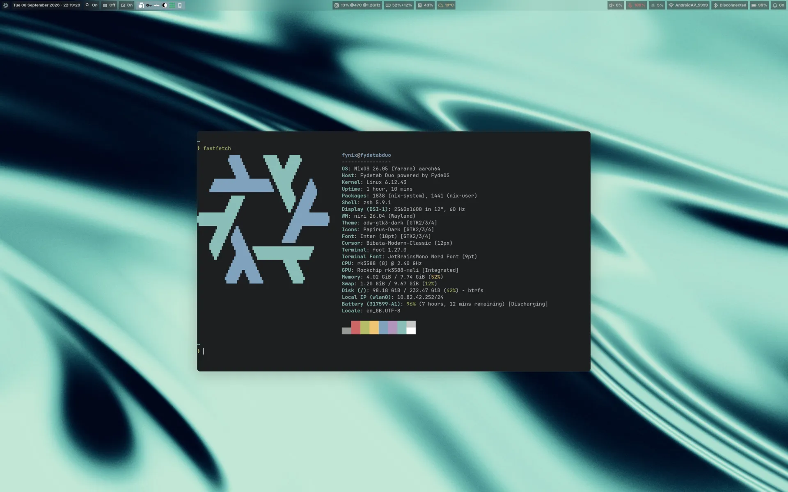Click the 'Battery (317599-A1): 96%' line
Screen dimensions: 788x492
coord(445,304)
